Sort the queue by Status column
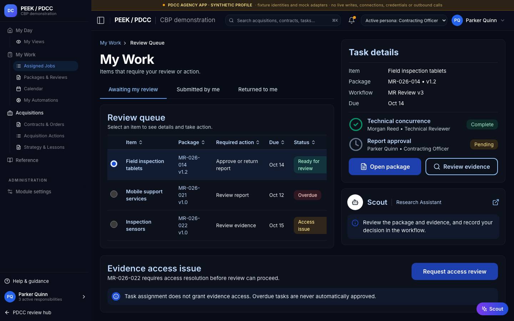The height and width of the screenshot is (321, 514). (304, 142)
